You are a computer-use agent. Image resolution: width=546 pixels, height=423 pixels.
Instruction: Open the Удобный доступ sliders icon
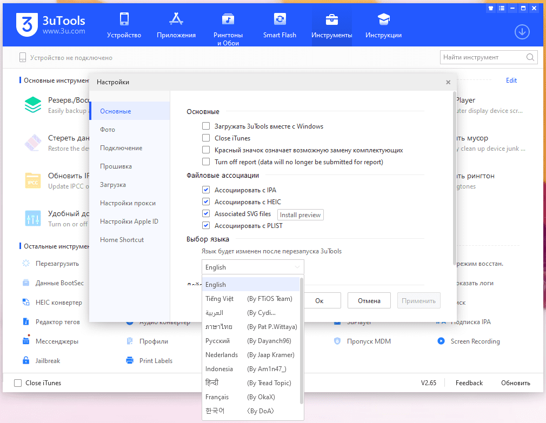click(x=33, y=218)
